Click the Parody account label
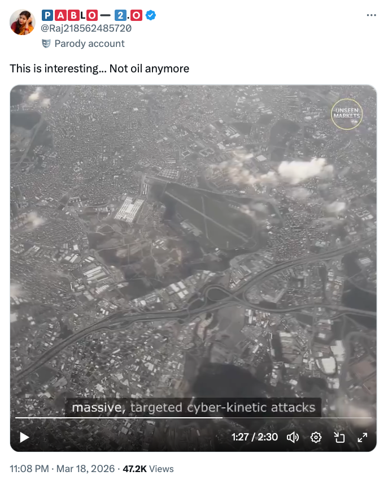This screenshot has height=480, width=388. (89, 44)
